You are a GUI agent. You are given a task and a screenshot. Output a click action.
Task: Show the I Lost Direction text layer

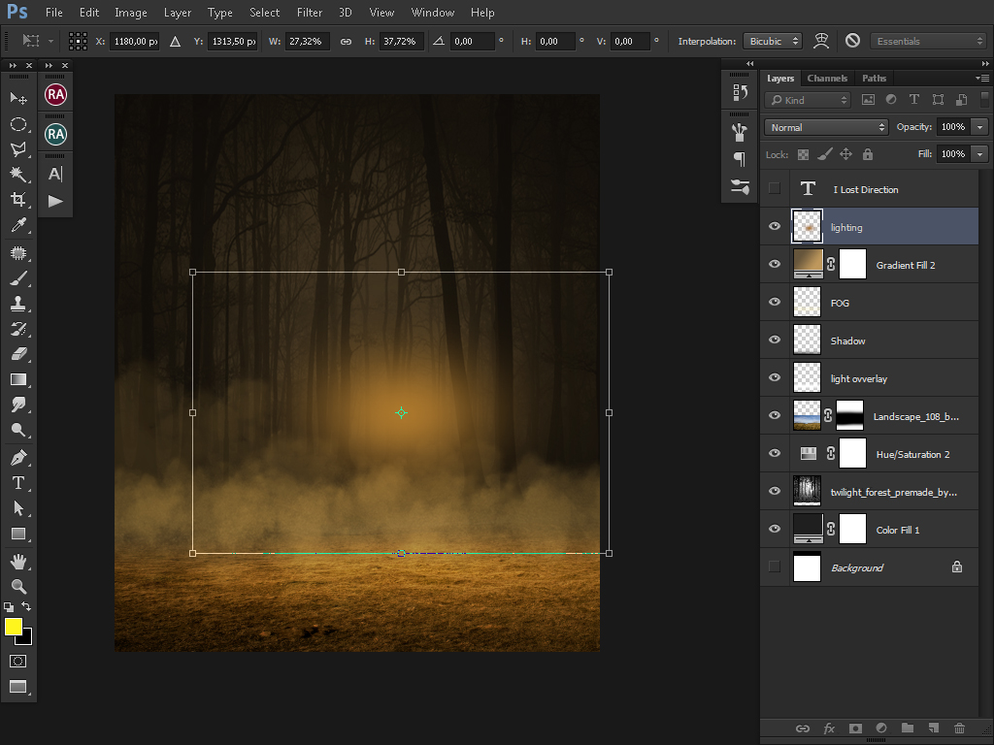(774, 189)
